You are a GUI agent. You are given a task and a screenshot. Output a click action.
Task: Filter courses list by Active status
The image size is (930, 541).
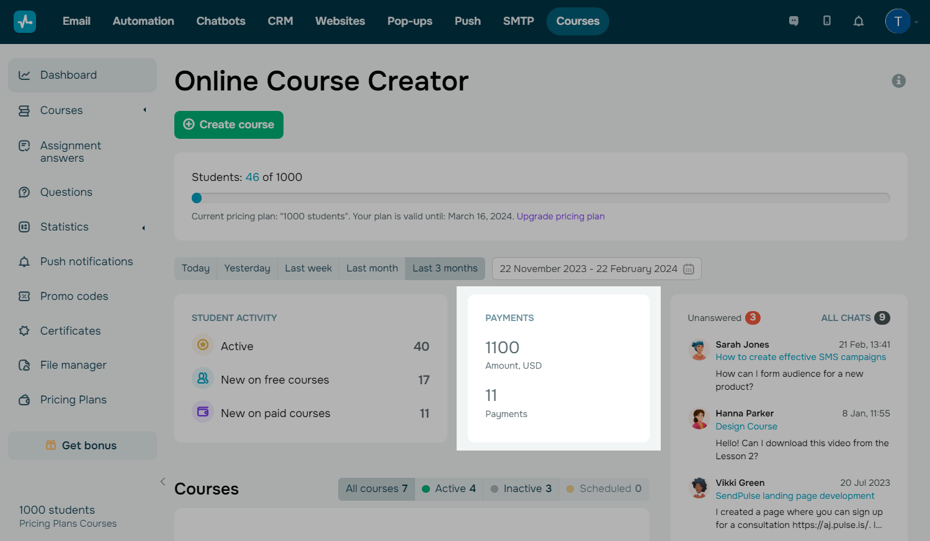pos(449,489)
